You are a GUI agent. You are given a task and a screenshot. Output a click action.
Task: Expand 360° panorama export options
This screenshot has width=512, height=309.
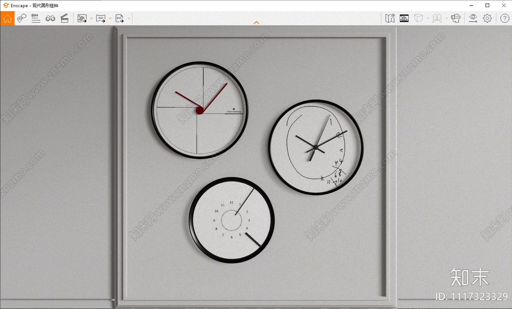(x=110, y=19)
